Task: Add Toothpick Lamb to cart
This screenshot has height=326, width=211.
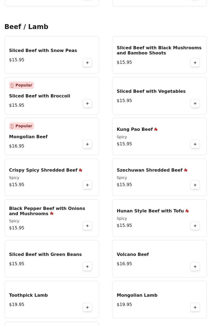Action: [87, 307]
